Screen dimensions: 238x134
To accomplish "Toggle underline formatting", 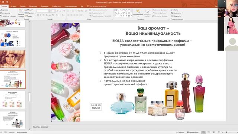I will pyautogui.click(x=44, y=15).
